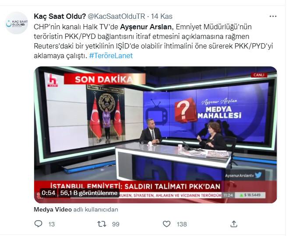The height and width of the screenshot is (236, 293).
Task: Click the 13 replies count
Action: tap(52, 224)
